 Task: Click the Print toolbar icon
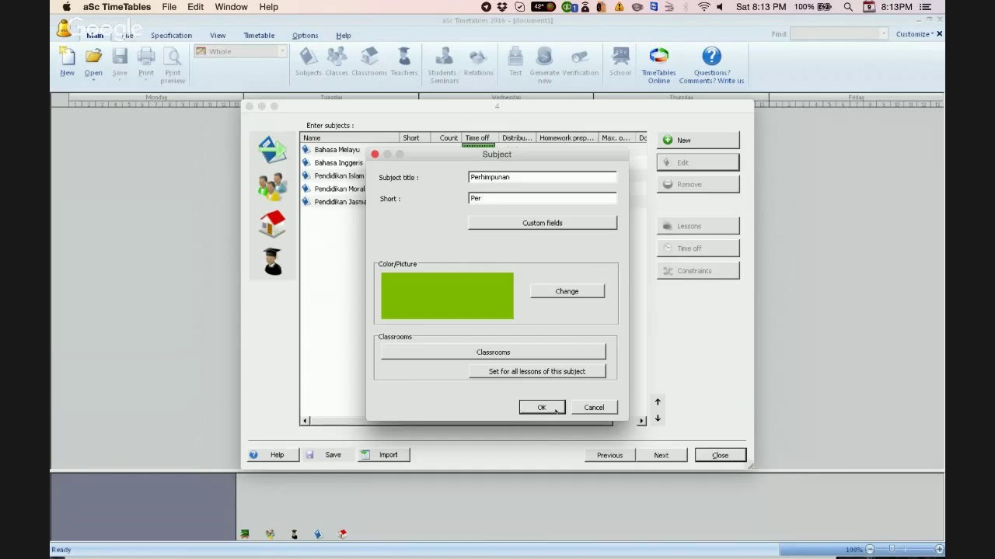(x=146, y=61)
